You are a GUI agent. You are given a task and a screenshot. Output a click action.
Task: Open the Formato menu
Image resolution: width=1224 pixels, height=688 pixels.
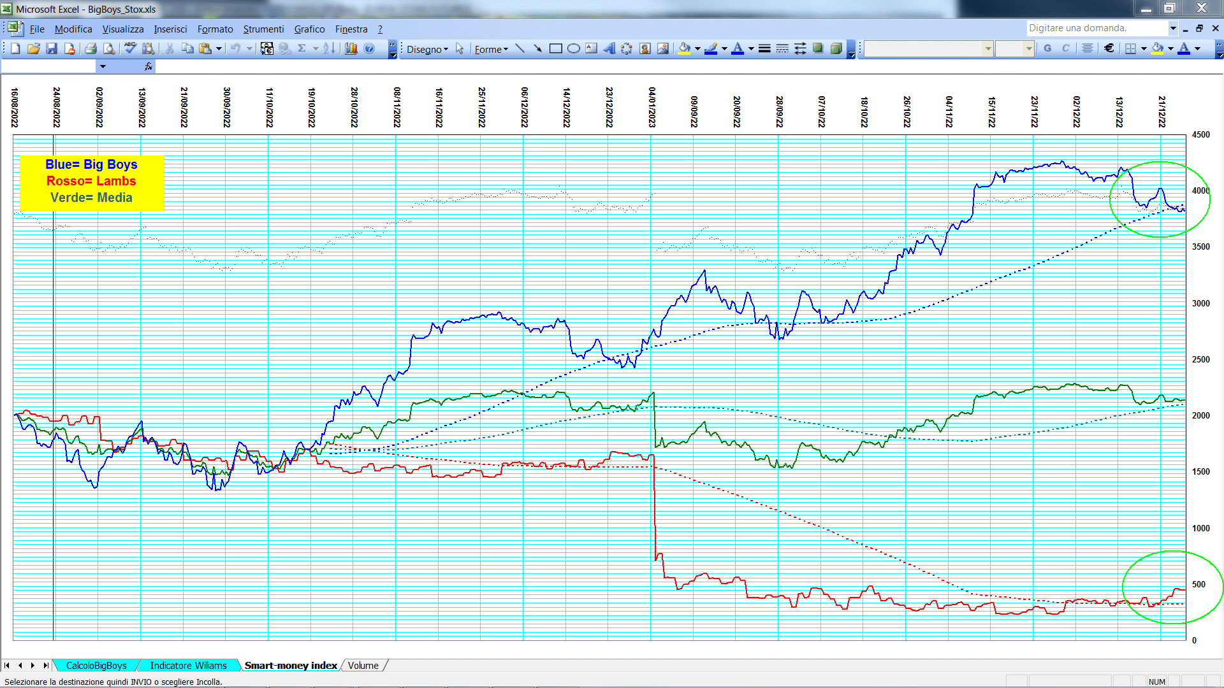point(215,29)
